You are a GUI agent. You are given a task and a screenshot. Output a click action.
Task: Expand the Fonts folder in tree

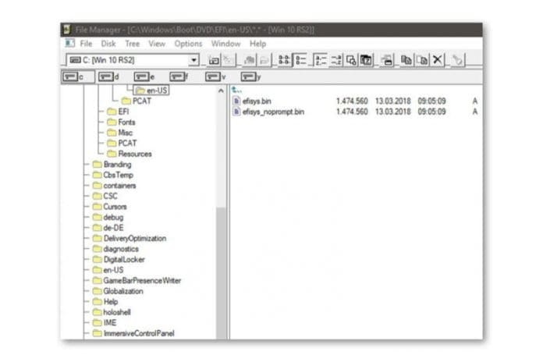tap(126, 122)
